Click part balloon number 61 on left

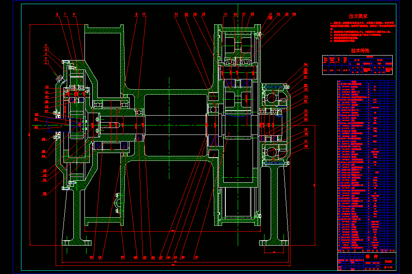[x=47, y=93]
